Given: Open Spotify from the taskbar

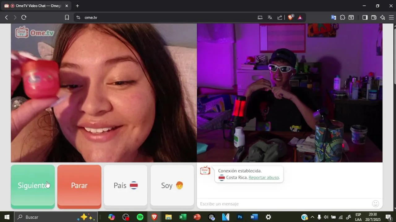Looking at the screenshot, I should 140,217.
